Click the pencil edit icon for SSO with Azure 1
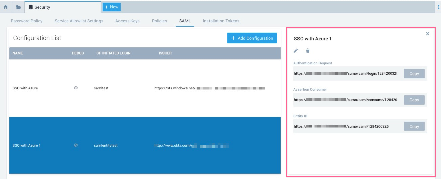Viewport: 441px width, 179px height. pyautogui.click(x=296, y=51)
